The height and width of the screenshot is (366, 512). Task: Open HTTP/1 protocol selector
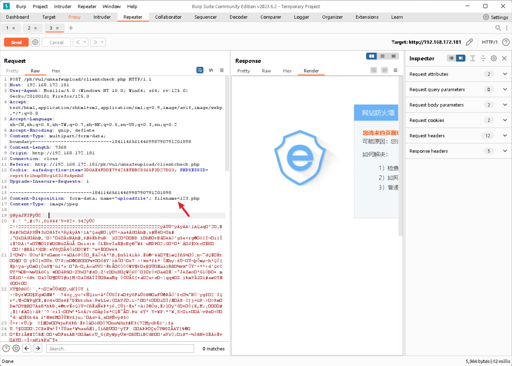click(489, 42)
